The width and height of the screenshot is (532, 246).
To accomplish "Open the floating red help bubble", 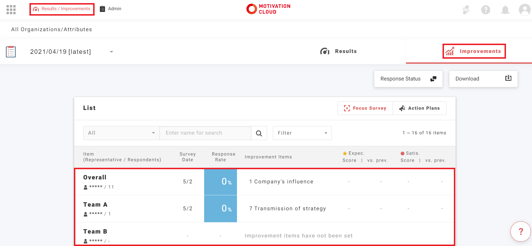I will point(520,231).
